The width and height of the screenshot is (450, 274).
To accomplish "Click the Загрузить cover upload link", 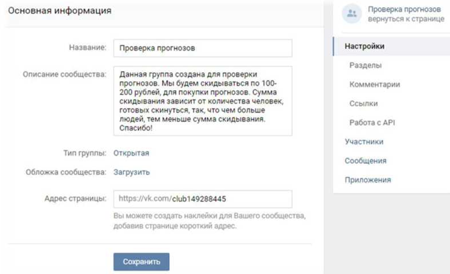I will click(x=131, y=172).
